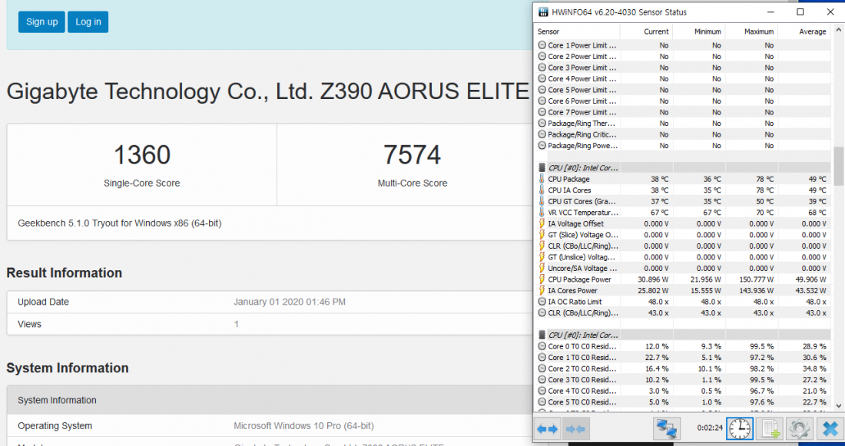Click first CPU [#0] group chip icon

pos(542,168)
